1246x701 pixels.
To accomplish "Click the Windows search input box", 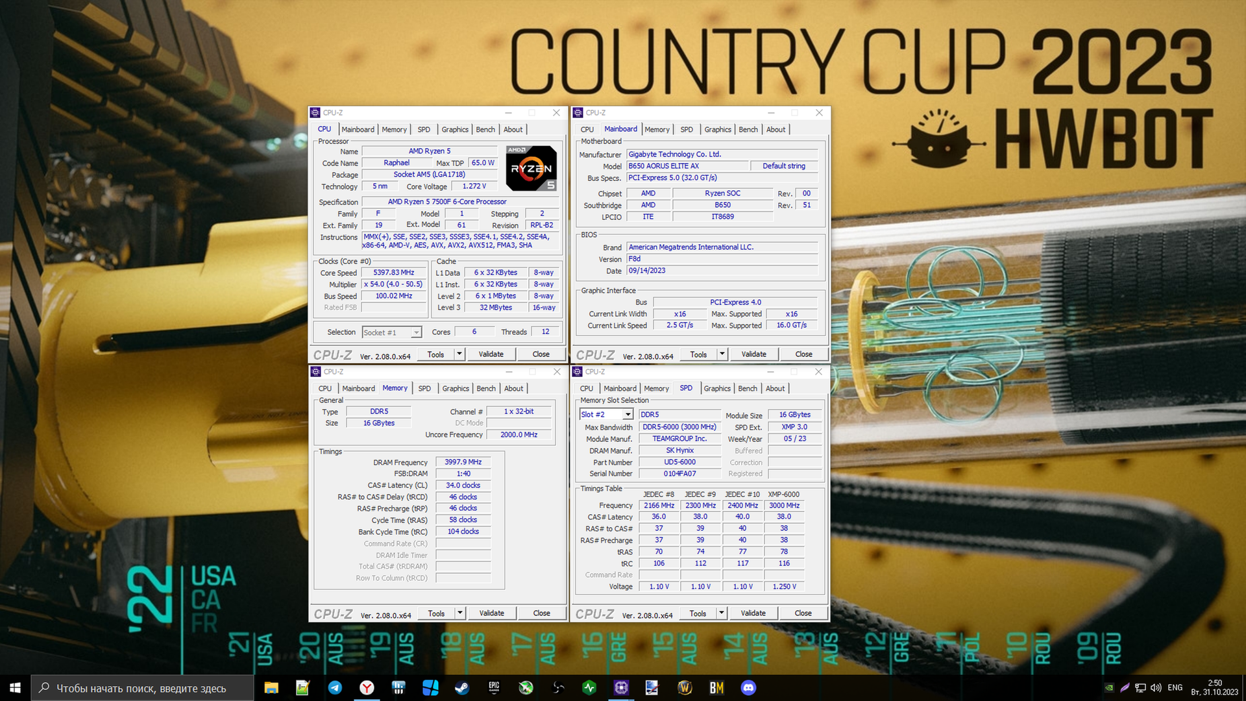I will pyautogui.click(x=141, y=688).
